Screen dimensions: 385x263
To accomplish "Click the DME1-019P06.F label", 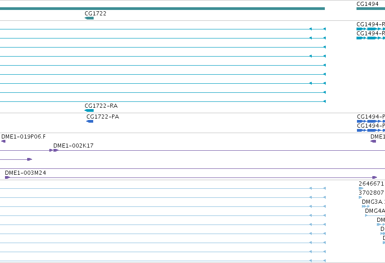I will click(24, 137).
